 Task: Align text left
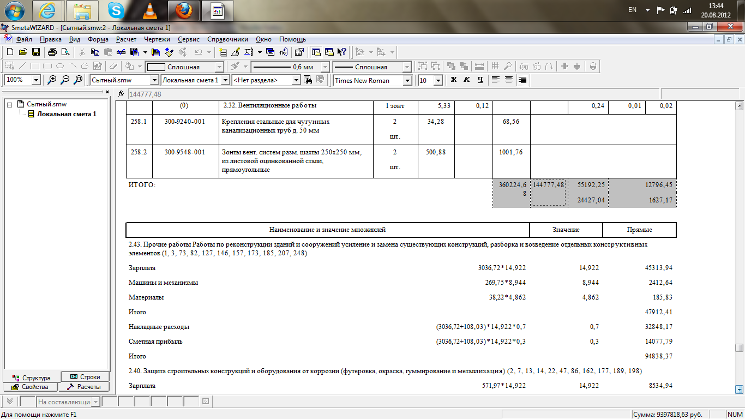(x=496, y=80)
